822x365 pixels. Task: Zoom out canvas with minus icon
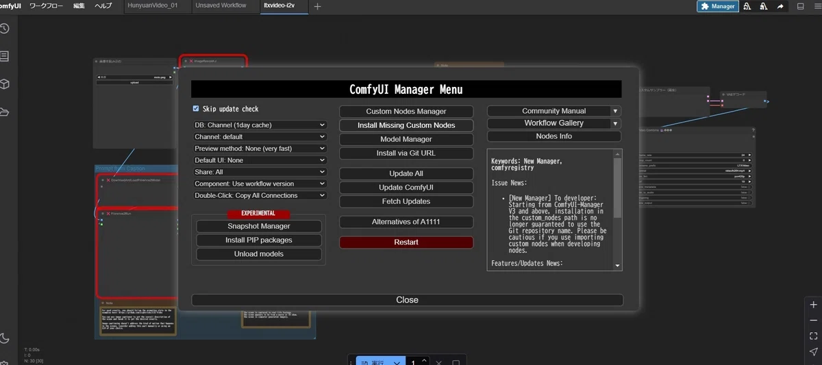[813, 320]
